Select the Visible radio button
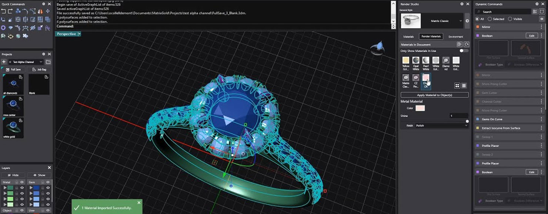This screenshot has height=214, width=548. [x=510, y=19]
